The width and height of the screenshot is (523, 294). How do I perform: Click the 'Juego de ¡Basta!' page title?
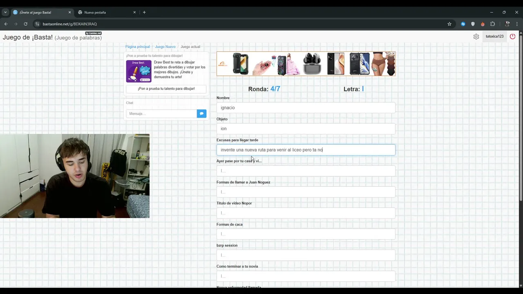(28, 37)
